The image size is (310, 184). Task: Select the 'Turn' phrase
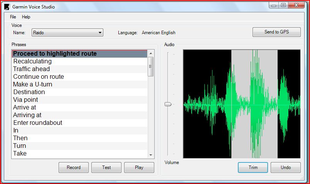click(x=79, y=146)
